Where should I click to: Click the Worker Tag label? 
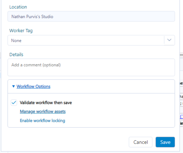click(x=21, y=30)
